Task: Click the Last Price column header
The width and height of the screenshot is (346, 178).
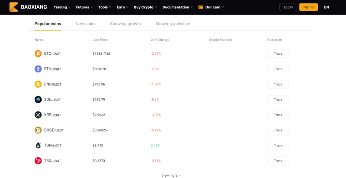Action: coord(100,40)
